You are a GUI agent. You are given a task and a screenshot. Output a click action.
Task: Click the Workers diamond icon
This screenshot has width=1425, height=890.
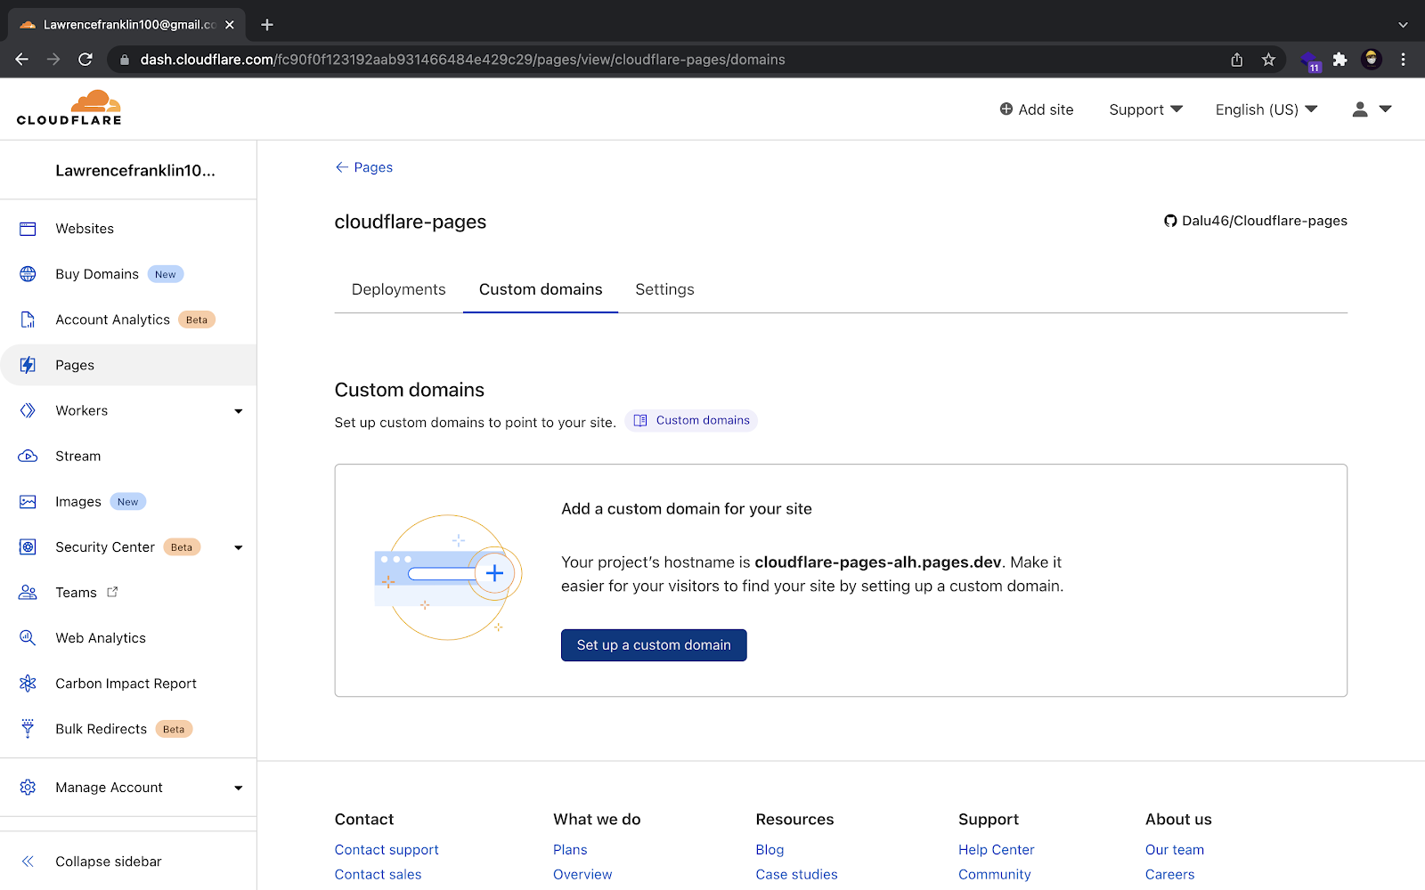click(x=28, y=410)
